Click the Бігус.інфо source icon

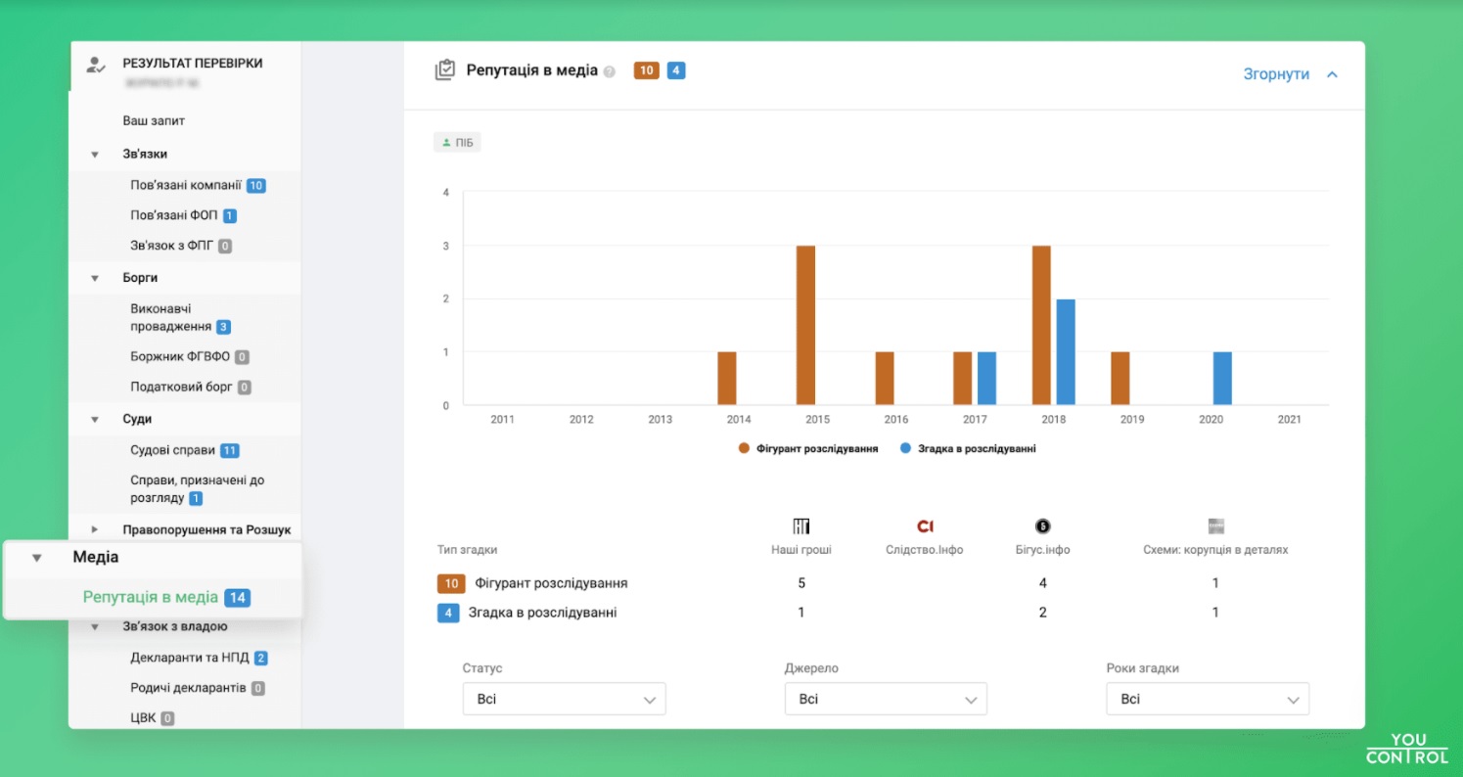(1042, 526)
